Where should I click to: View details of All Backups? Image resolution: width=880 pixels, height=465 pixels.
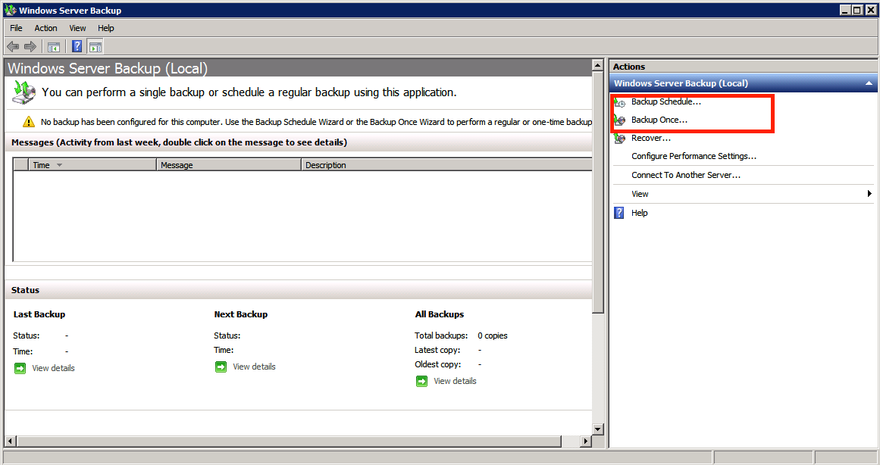(455, 381)
